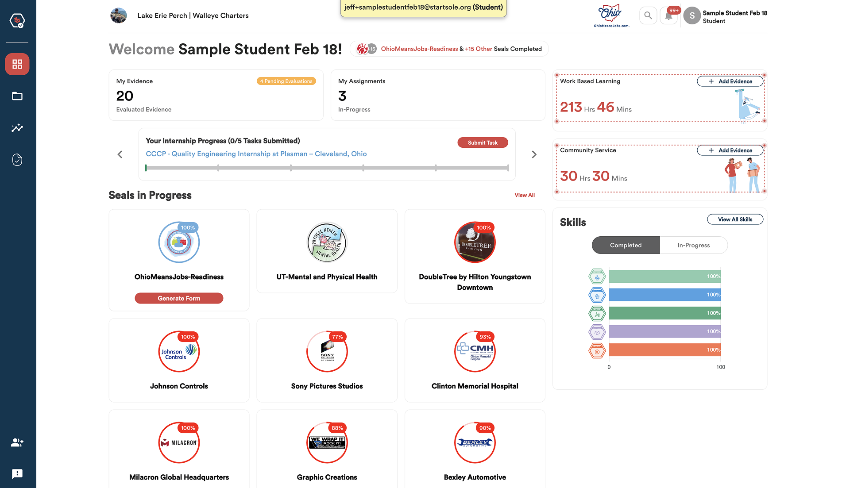Image resolution: width=846 pixels, height=488 pixels.
Task: Click the Sony Pictures Studios card title
Action: pos(327,386)
